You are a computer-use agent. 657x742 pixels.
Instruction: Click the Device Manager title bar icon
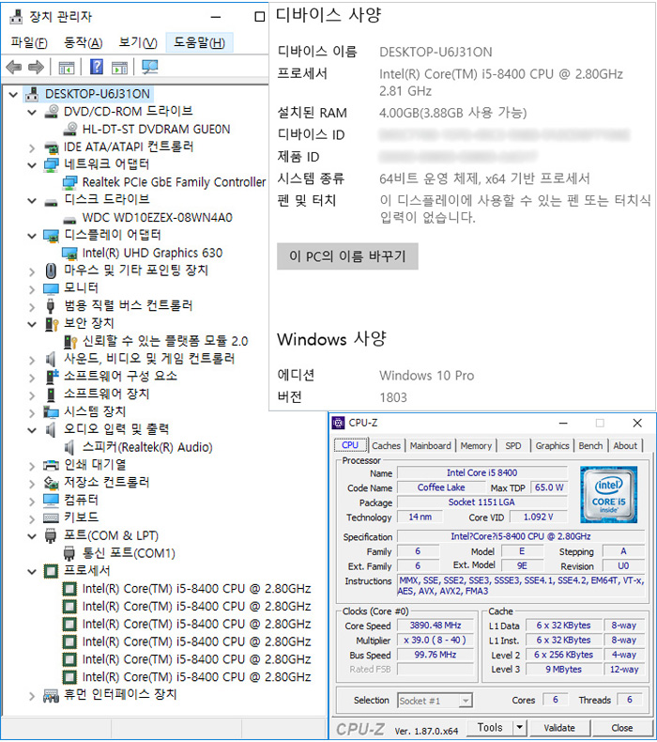tap(16, 17)
